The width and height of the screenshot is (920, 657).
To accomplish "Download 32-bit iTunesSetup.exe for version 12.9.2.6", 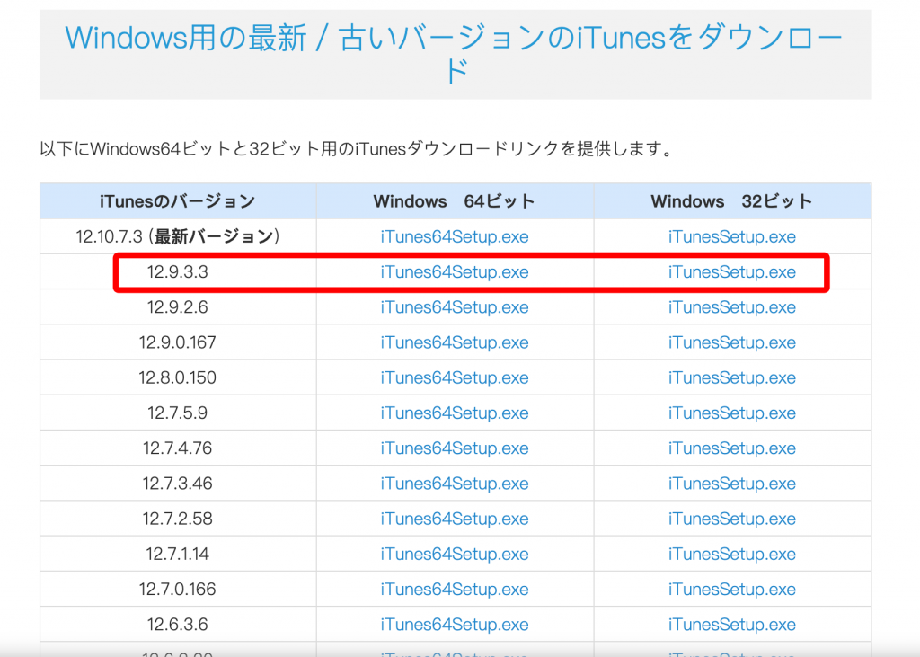I will (731, 307).
